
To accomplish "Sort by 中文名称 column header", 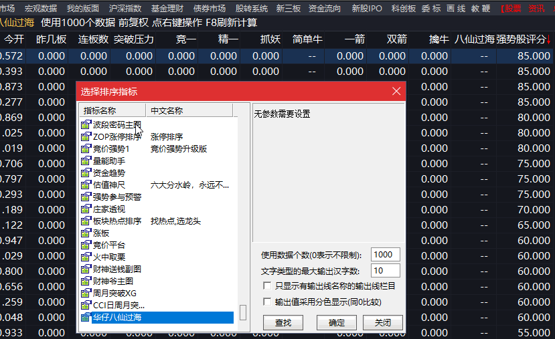I will point(189,110).
